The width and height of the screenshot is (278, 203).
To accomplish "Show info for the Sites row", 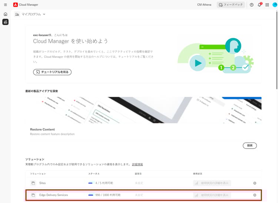I will click(x=255, y=183).
